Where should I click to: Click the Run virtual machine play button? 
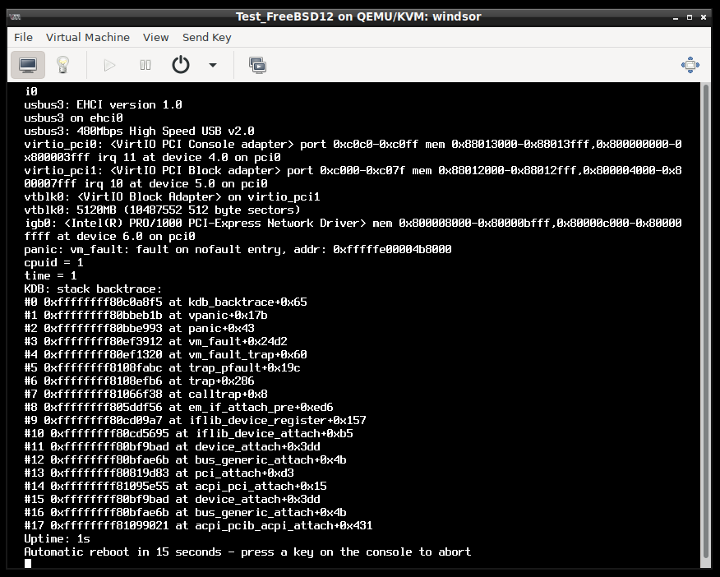(x=109, y=65)
